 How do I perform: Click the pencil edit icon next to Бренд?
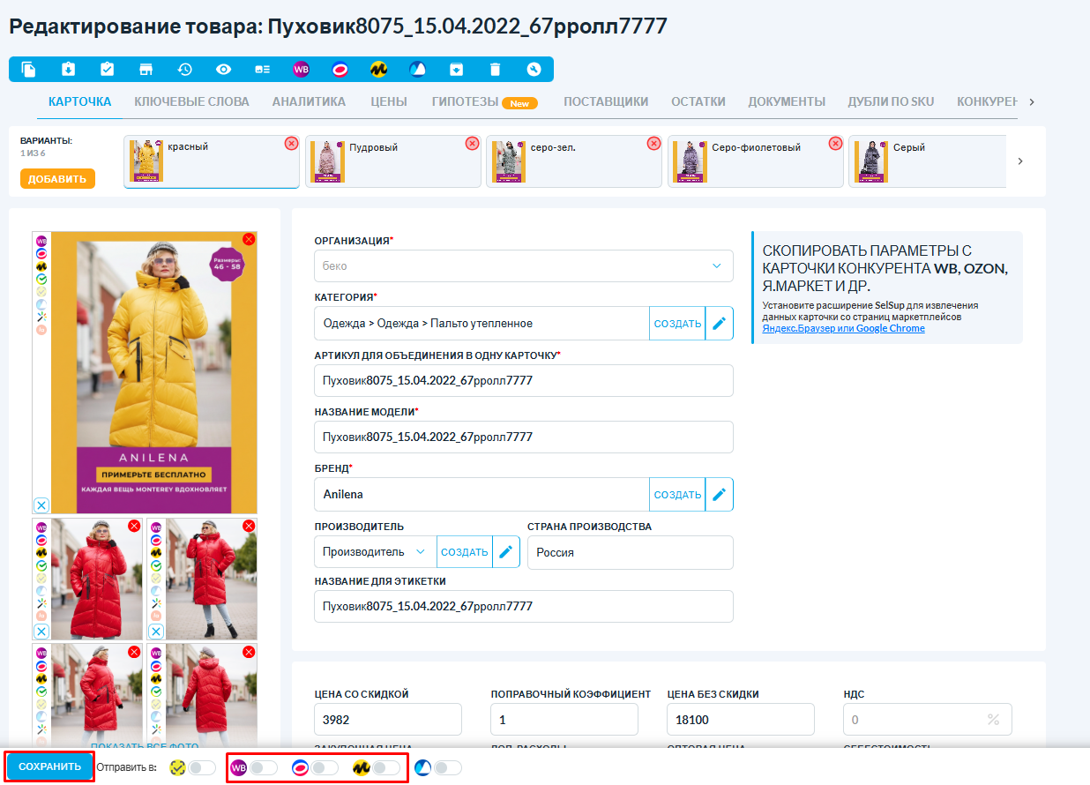720,495
